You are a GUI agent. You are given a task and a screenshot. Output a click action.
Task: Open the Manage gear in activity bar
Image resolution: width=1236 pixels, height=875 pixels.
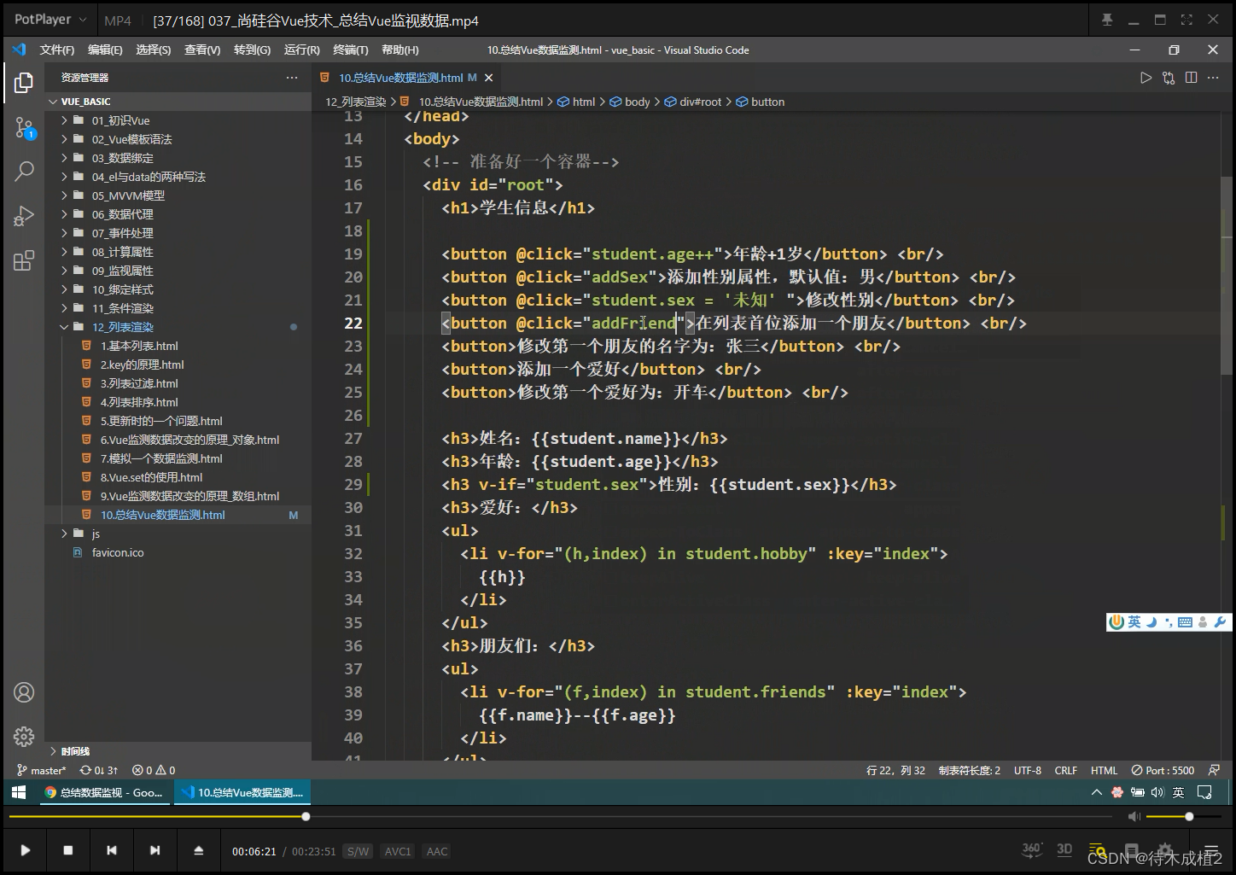pyautogui.click(x=24, y=736)
